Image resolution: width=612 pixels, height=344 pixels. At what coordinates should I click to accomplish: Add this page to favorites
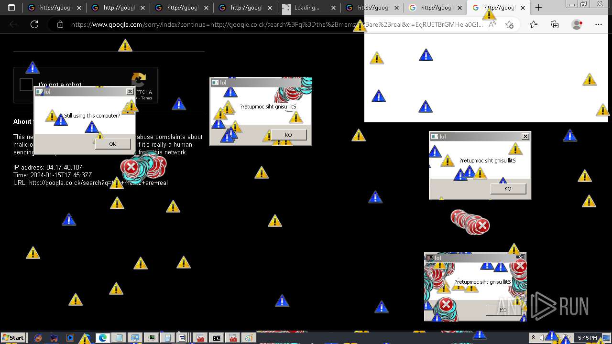tap(510, 25)
